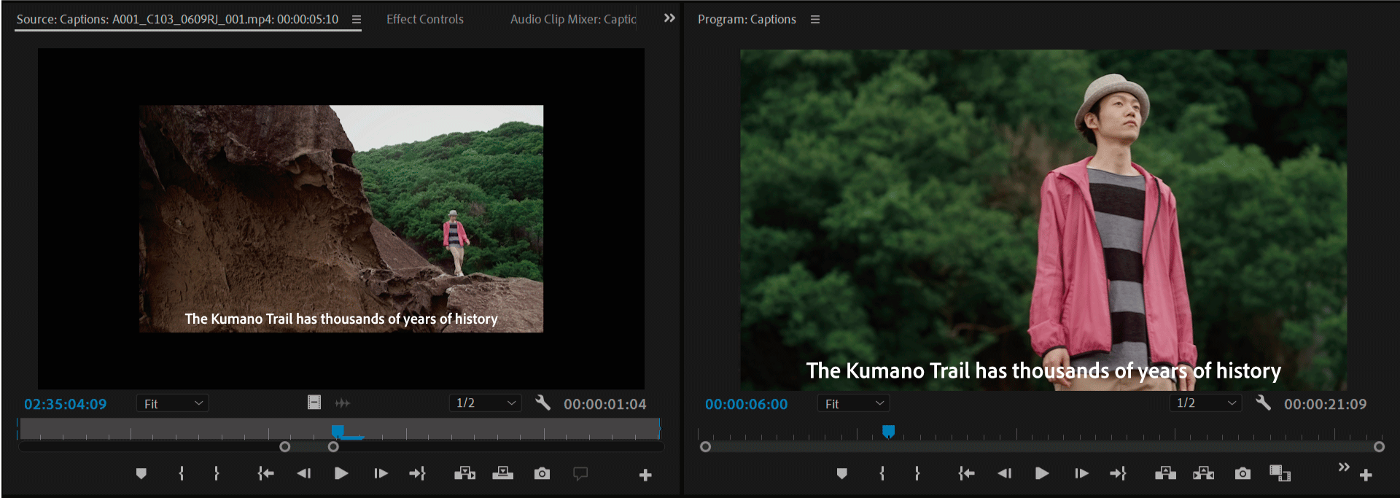Toggle Drag Audio Only waveform icon
The height and width of the screenshot is (498, 1400).
tap(343, 402)
